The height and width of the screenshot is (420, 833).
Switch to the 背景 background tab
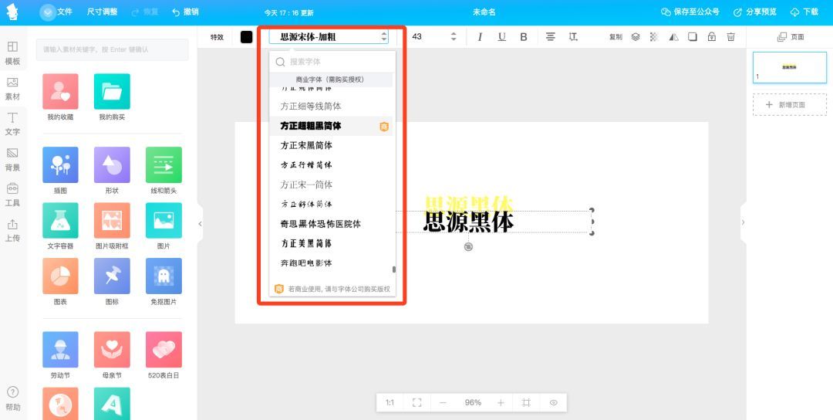point(13,160)
